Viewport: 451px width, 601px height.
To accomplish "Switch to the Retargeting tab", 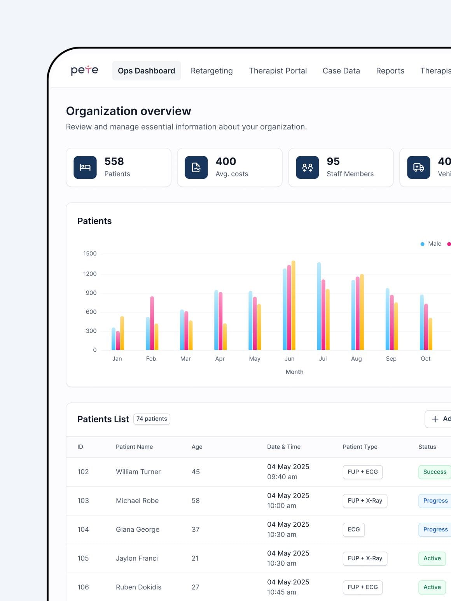I will (212, 71).
